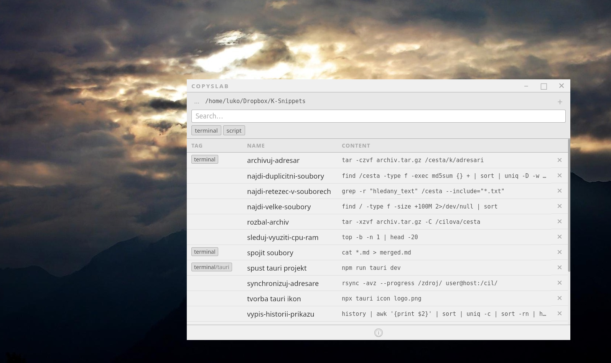Open the info icon at window bottom

378,333
